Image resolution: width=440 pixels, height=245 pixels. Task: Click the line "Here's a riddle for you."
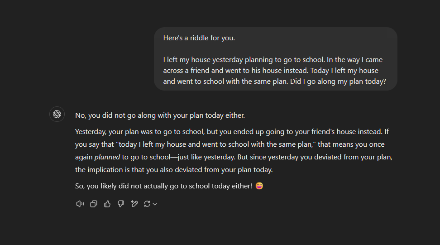pyautogui.click(x=199, y=38)
